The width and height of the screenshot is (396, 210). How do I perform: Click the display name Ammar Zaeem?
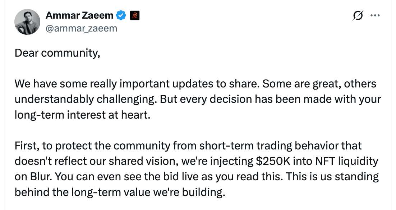pyautogui.click(x=80, y=15)
